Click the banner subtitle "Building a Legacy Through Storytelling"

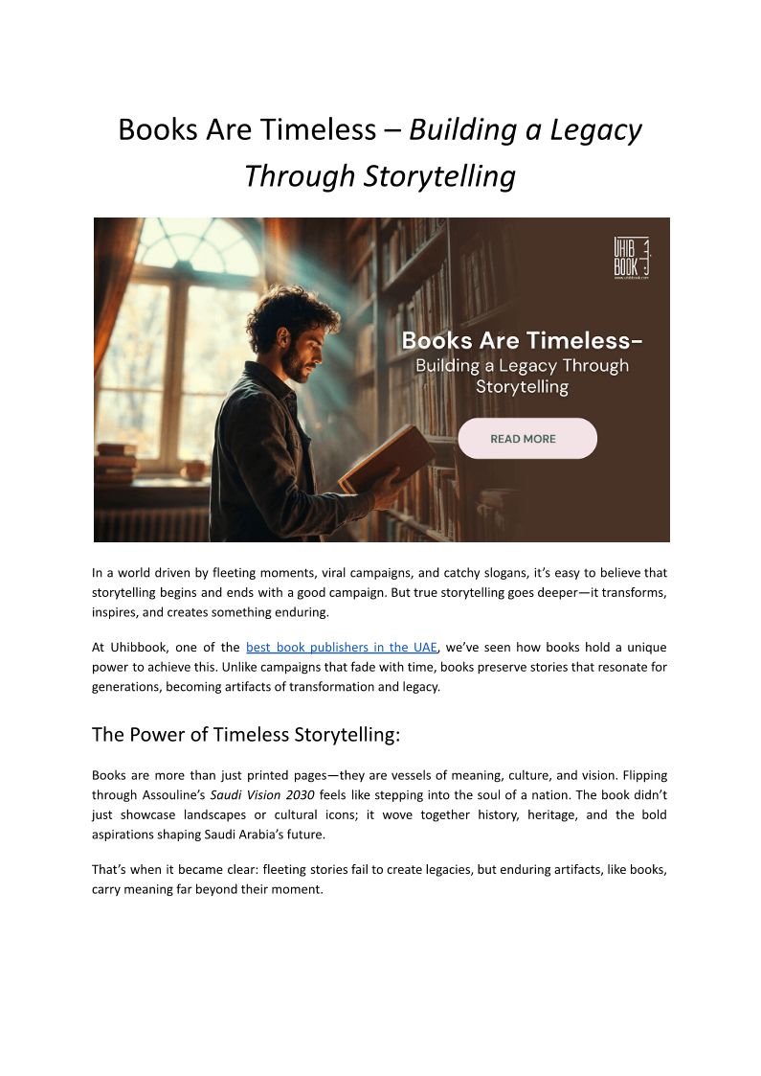point(522,377)
